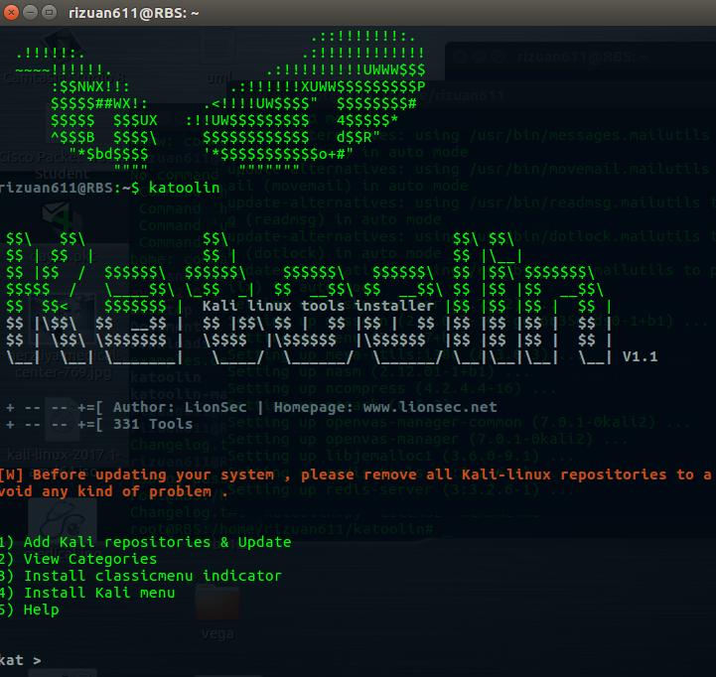Click the green ASCII dragon art

(x=220, y=102)
